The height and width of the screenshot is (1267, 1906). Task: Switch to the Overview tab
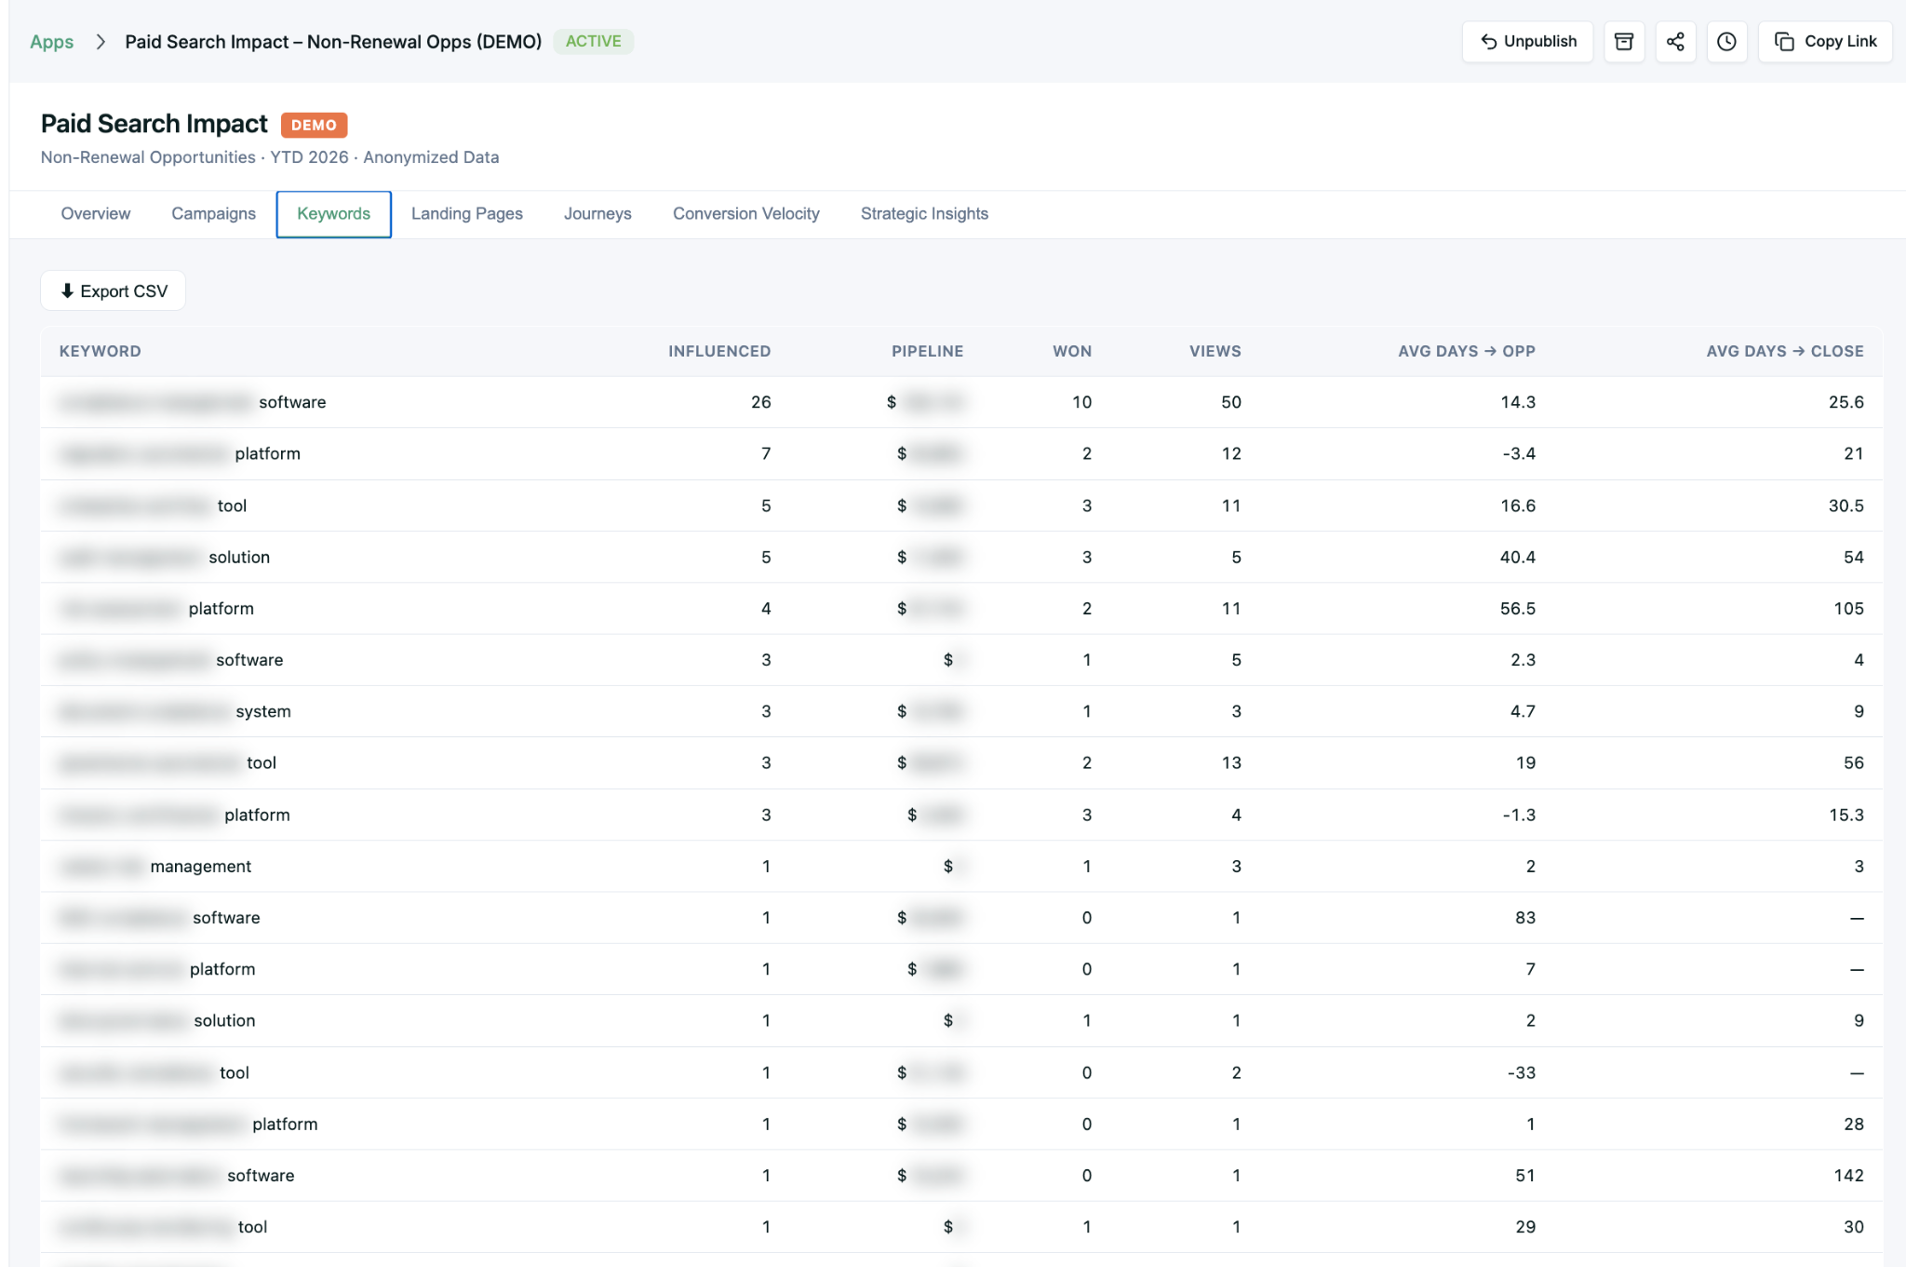(95, 213)
